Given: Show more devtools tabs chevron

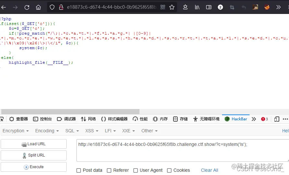Looking at the screenshot, I should [x=254, y=119].
